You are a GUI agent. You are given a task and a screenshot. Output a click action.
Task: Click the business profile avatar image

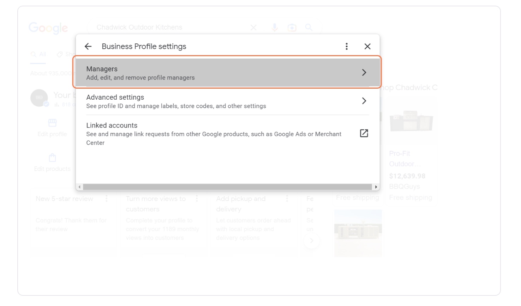pos(39,98)
